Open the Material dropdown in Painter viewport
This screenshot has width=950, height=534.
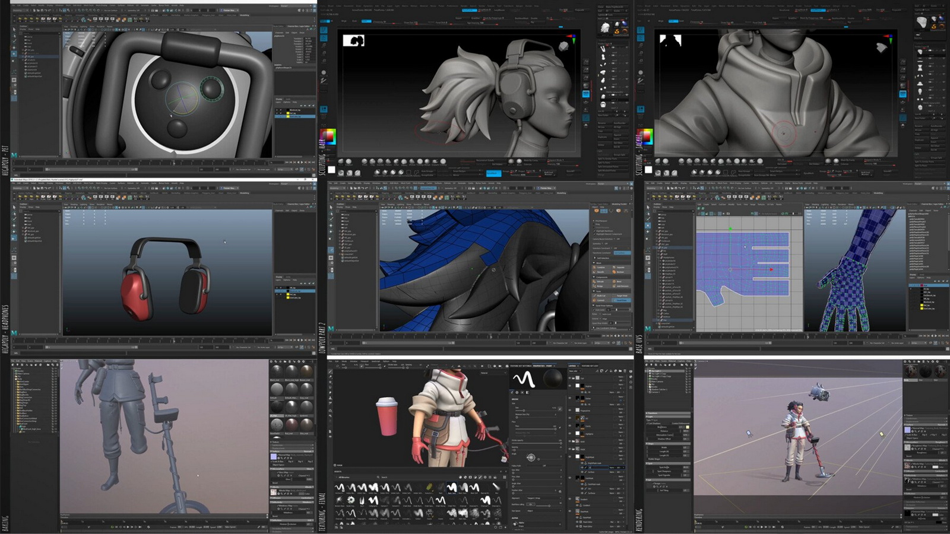[x=493, y=373]
